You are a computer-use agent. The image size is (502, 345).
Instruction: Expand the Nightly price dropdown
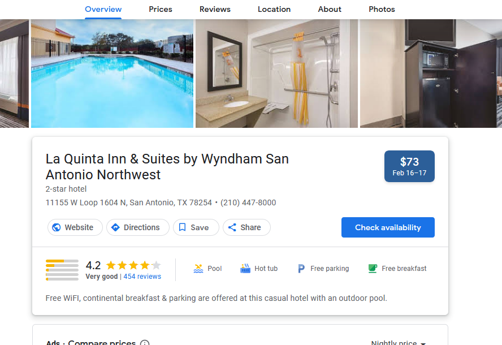(x=399, y=343)
